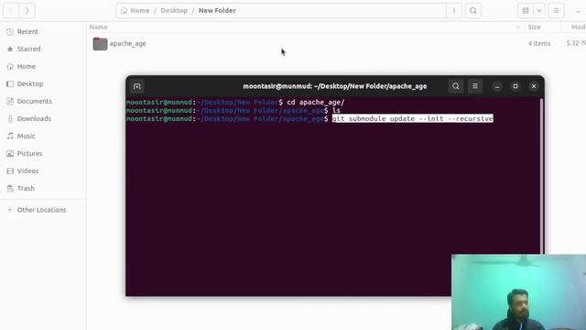586x330 pixels.
Task: Toggle grid view in Files
Action: [526, 10]
